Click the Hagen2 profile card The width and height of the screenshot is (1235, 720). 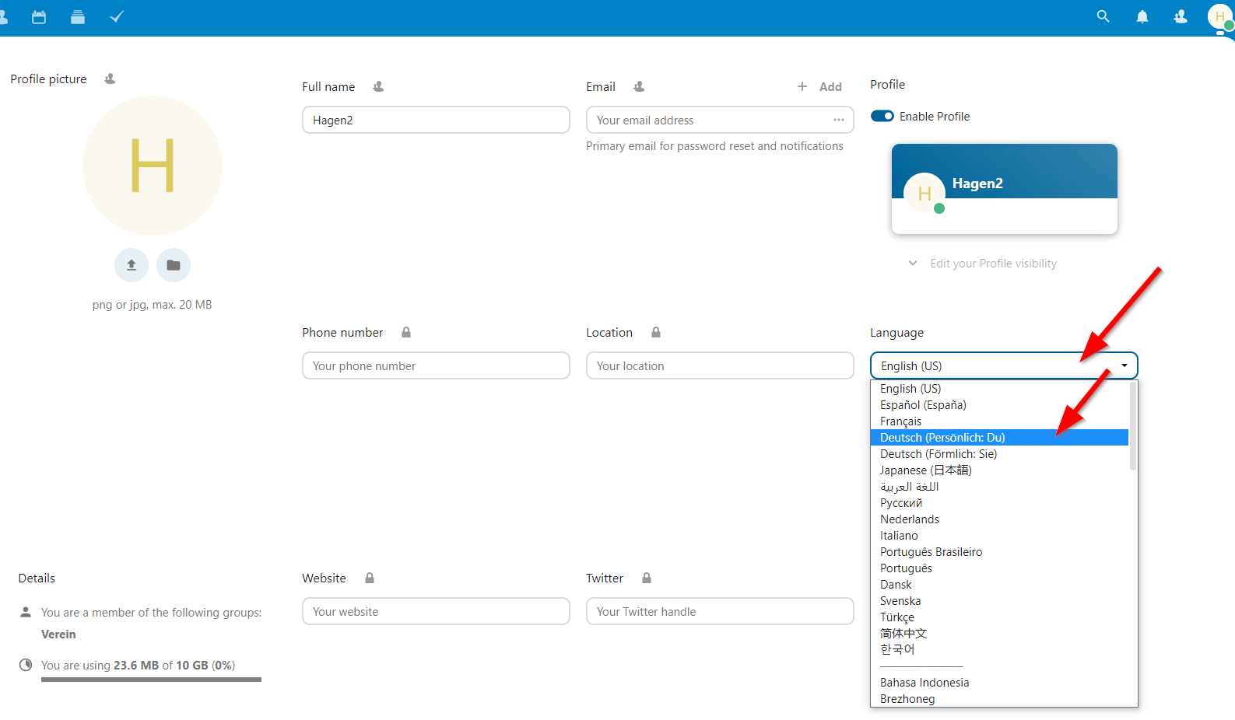(1004, 189)
